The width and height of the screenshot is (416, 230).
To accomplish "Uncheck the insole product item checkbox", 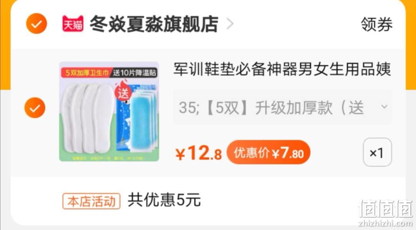I will click(x=35, y=108).
